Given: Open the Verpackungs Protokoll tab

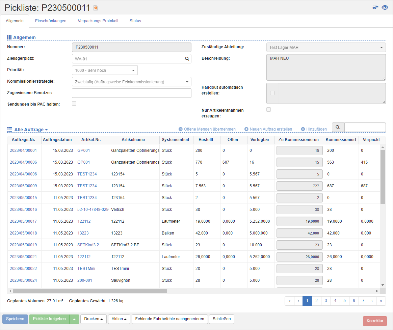Looking at the screenshot, I should (98, 21).
